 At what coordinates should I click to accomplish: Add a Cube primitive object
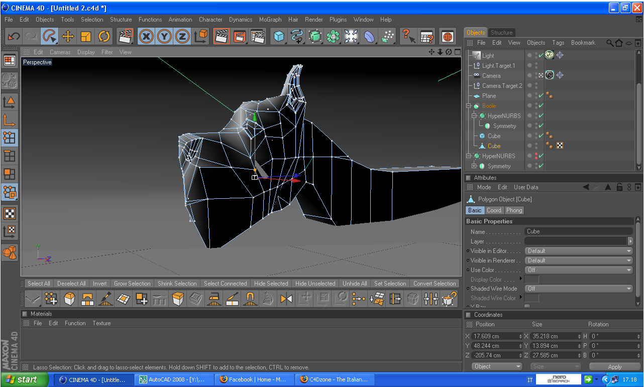pyautogui.click(x=279, y=36)
